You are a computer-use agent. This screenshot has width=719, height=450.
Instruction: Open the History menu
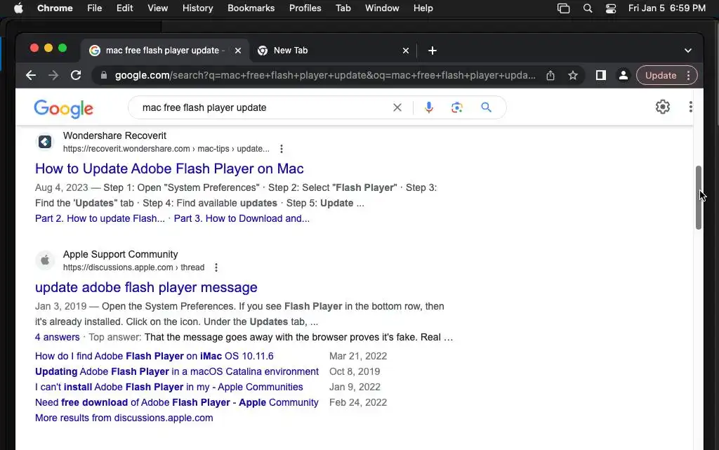click(x=197, y=8)
